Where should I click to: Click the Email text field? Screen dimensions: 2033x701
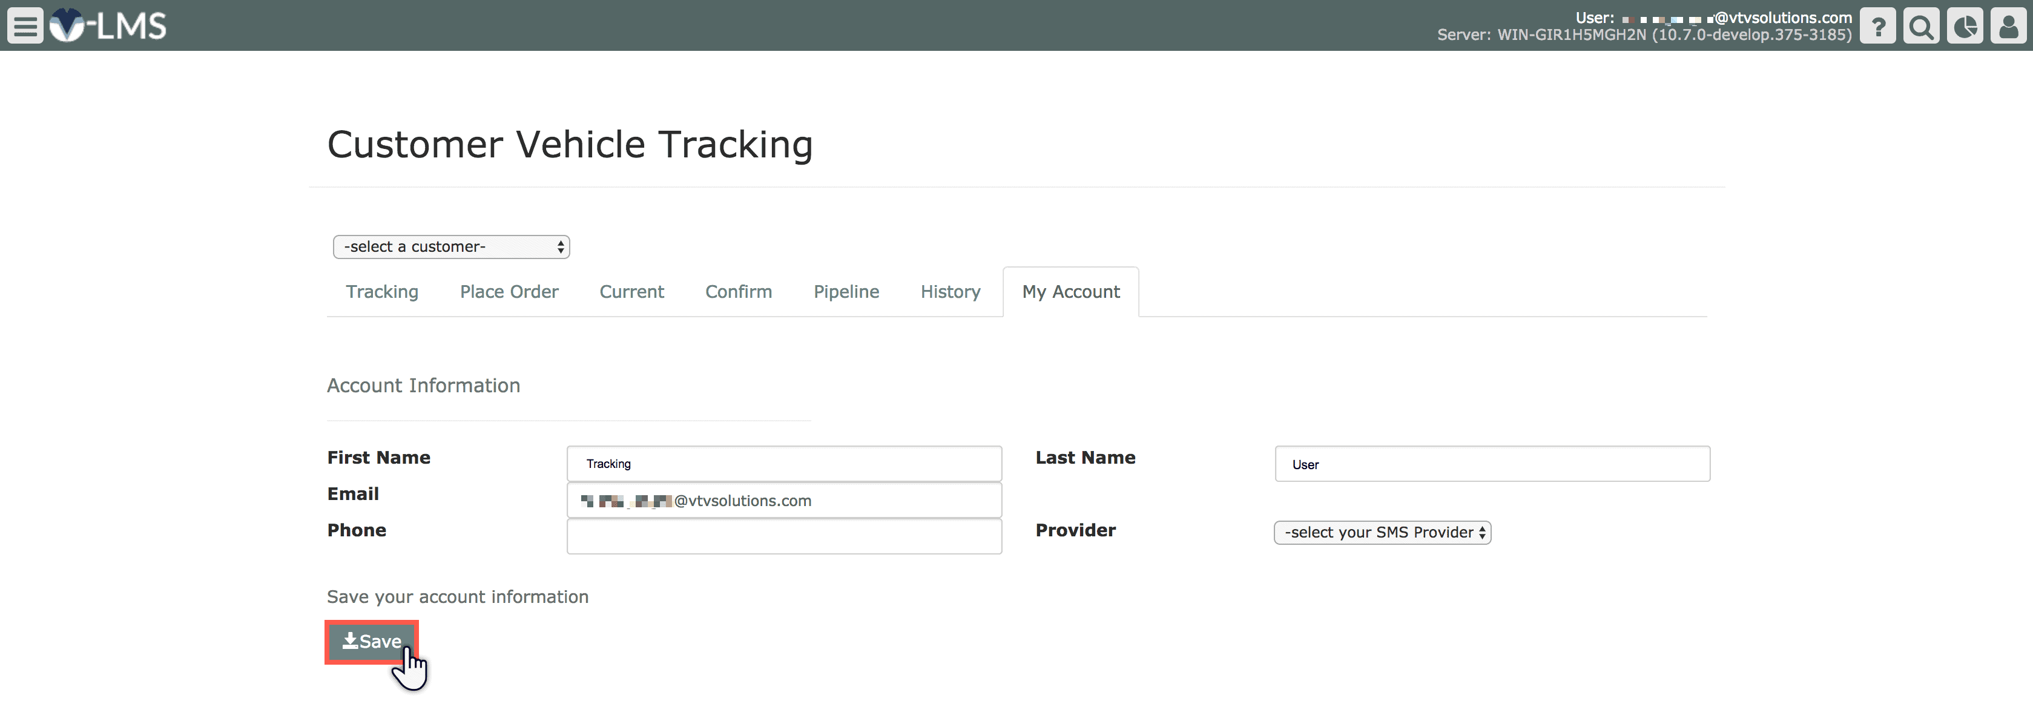pyautogui.click(x=783, y=501)
